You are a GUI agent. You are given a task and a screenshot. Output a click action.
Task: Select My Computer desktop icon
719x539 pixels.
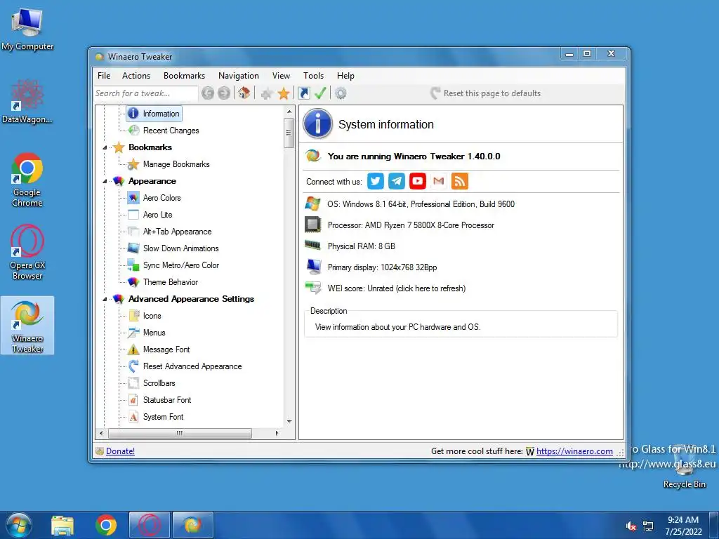click(x=27, y=28)
